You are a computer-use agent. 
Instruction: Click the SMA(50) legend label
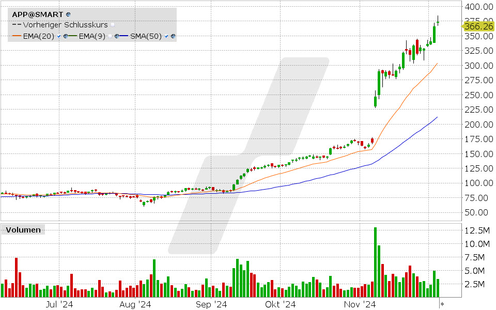(x=146, y=36)
